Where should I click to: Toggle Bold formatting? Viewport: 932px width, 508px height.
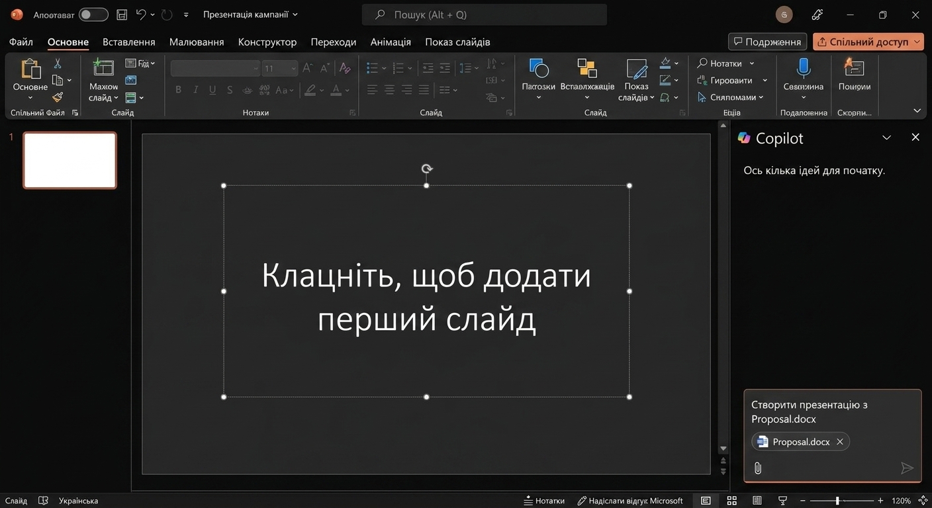click(x=178, y=90)
